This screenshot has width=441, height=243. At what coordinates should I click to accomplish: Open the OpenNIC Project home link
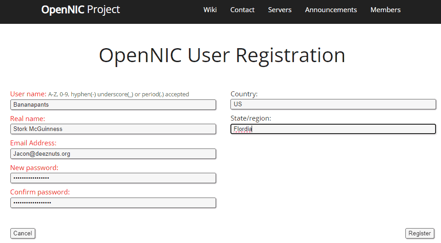pos(80,10)
